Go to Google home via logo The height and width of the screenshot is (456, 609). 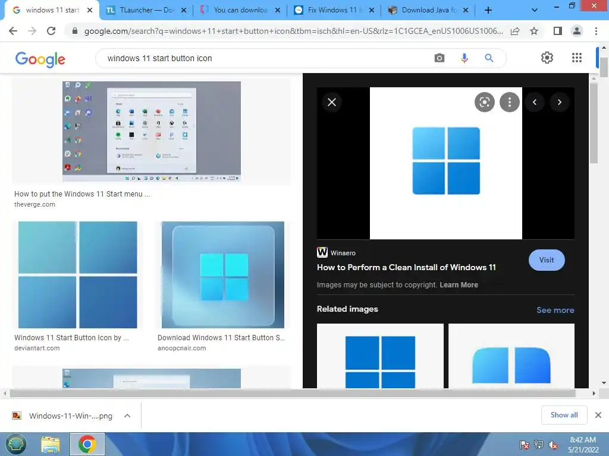pyautogui.click(x=40, y=59)
